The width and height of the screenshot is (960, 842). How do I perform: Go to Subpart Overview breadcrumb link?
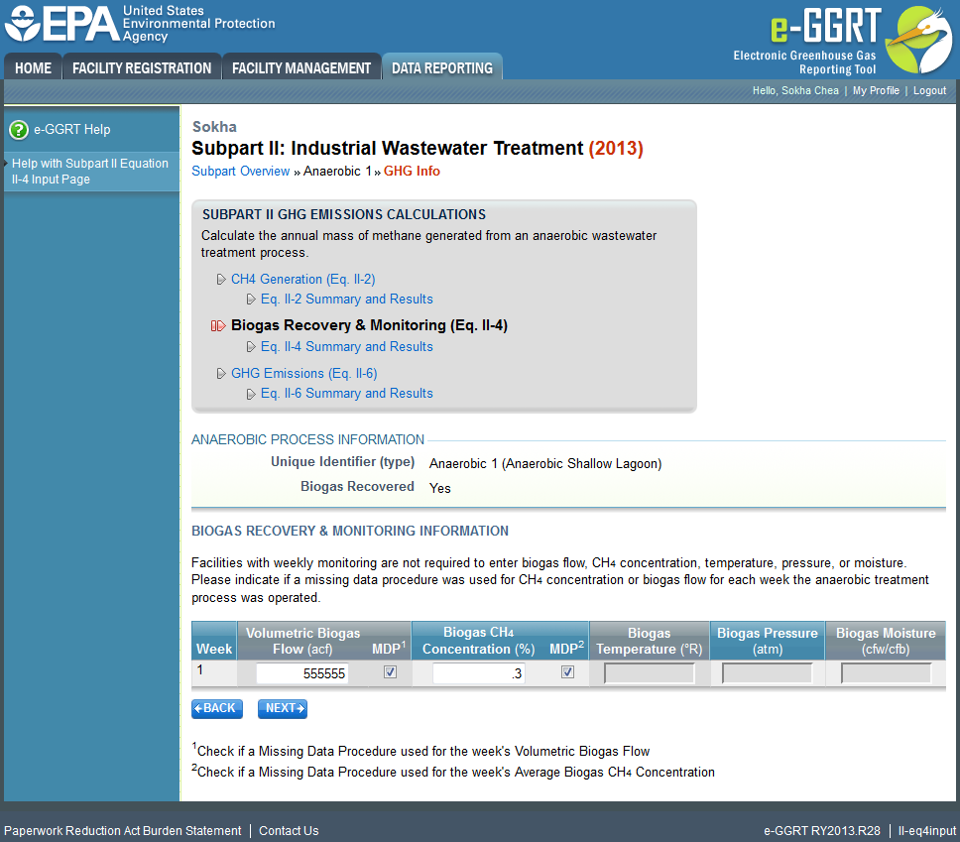(241, 172)
